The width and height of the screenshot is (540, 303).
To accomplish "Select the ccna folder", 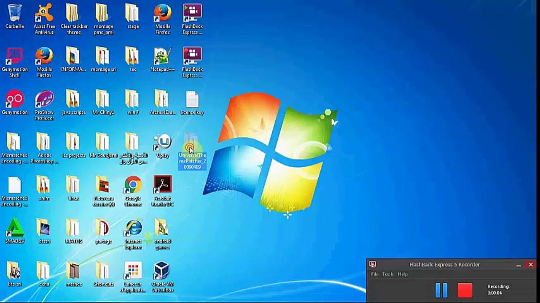I will click(44, 274).
